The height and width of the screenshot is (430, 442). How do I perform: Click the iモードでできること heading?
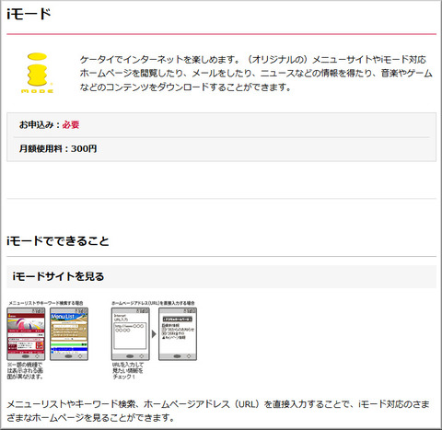58,241
